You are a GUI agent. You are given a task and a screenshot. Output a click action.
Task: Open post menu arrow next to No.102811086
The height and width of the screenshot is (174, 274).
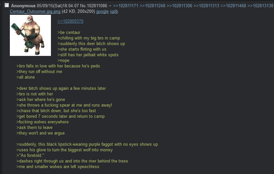[110, 6]
